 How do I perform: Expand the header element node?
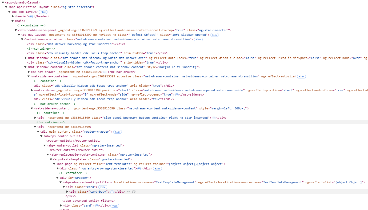coord(13,17)
